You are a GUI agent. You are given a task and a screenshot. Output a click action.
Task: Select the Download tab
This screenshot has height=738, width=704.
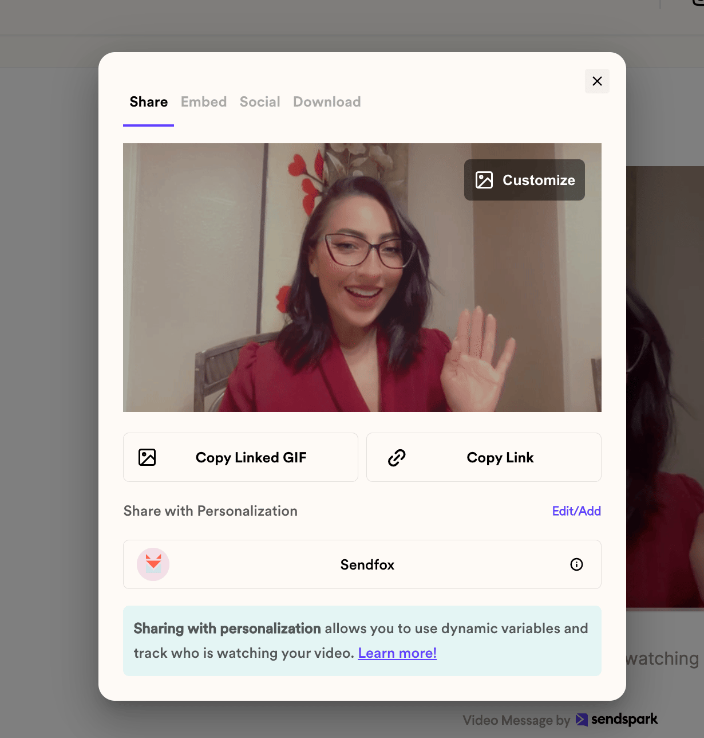coord(327,102)
